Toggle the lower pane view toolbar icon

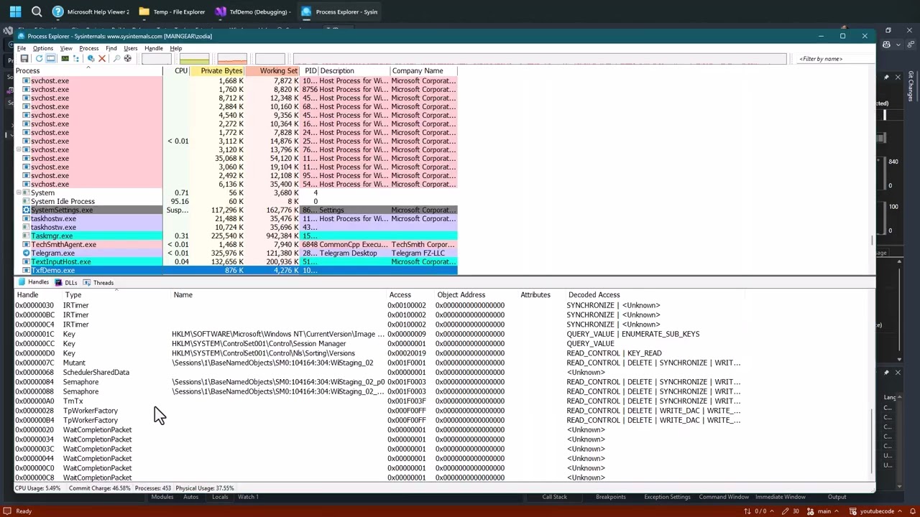click(x=51, y=59)
